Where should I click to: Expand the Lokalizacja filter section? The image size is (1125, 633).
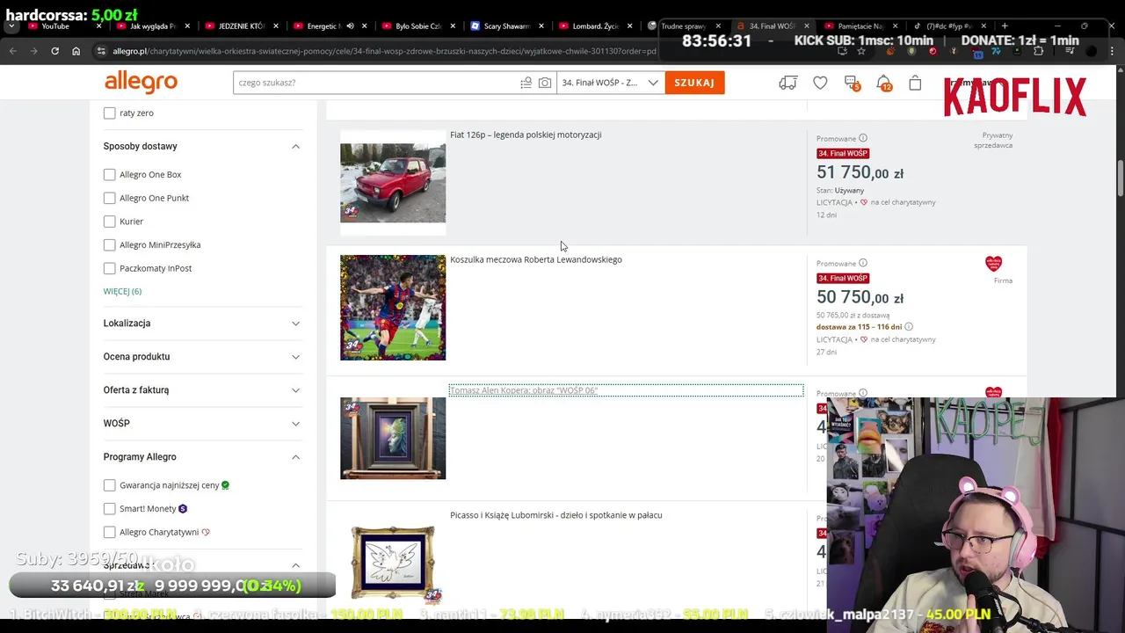tap(202, 324)
